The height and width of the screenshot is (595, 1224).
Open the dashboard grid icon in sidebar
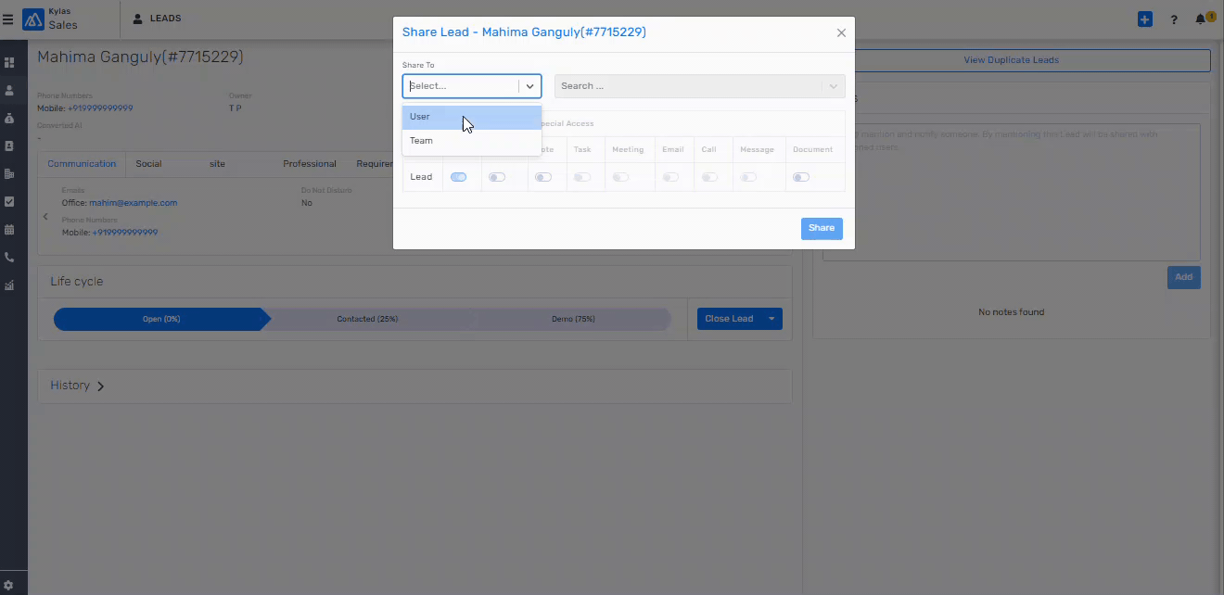(9, 63)
